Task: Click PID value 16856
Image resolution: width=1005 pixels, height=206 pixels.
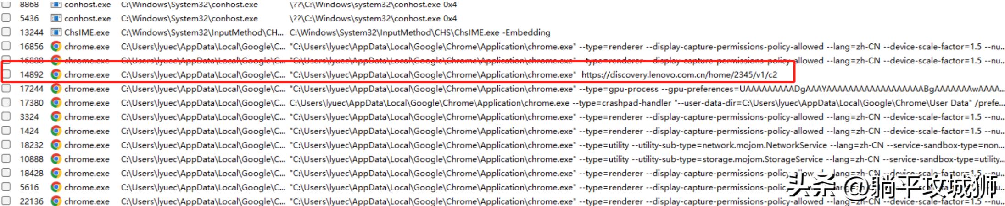Action: [32, 47]
